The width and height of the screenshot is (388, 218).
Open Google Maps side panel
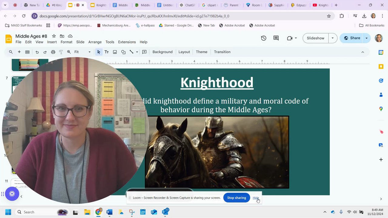pos(381,109)
